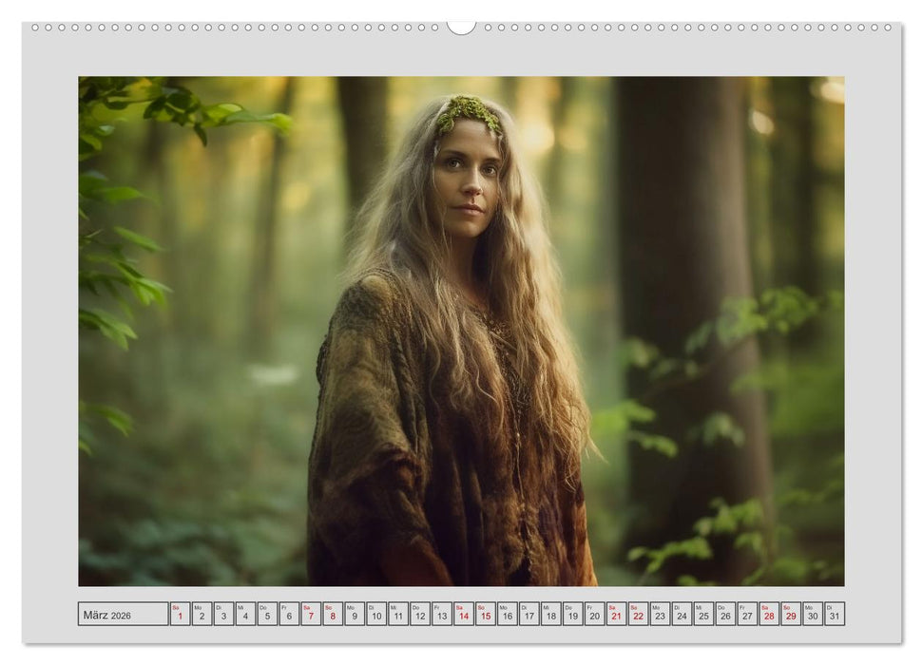Click day 10 in the date strip
Screen dimensions: 923x665
pos(376,614)
